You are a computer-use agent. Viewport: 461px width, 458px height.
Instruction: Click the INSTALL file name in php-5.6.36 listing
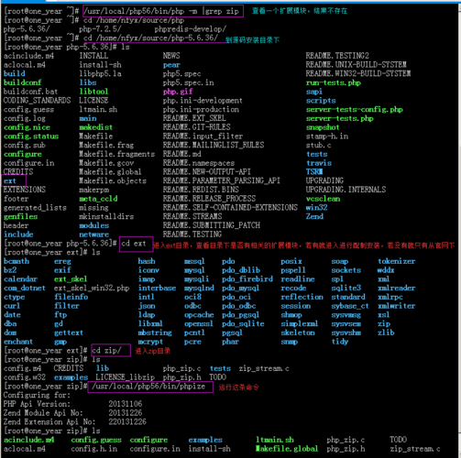point(93,56)
